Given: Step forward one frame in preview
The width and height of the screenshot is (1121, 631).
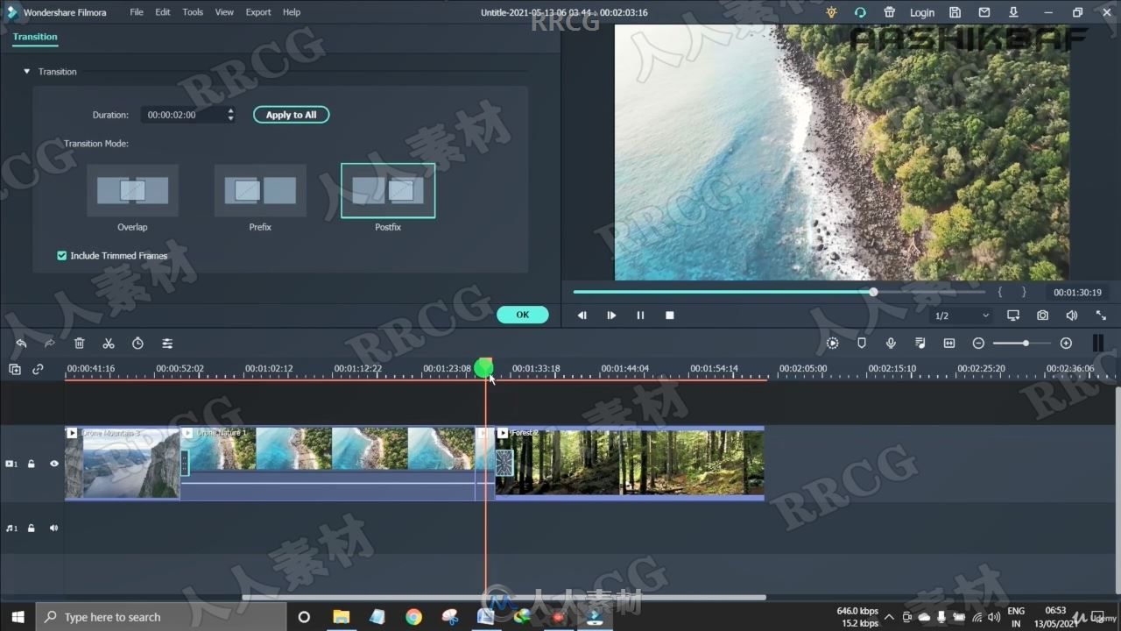Looking at the screenshot, I should [x=611, y=315].
